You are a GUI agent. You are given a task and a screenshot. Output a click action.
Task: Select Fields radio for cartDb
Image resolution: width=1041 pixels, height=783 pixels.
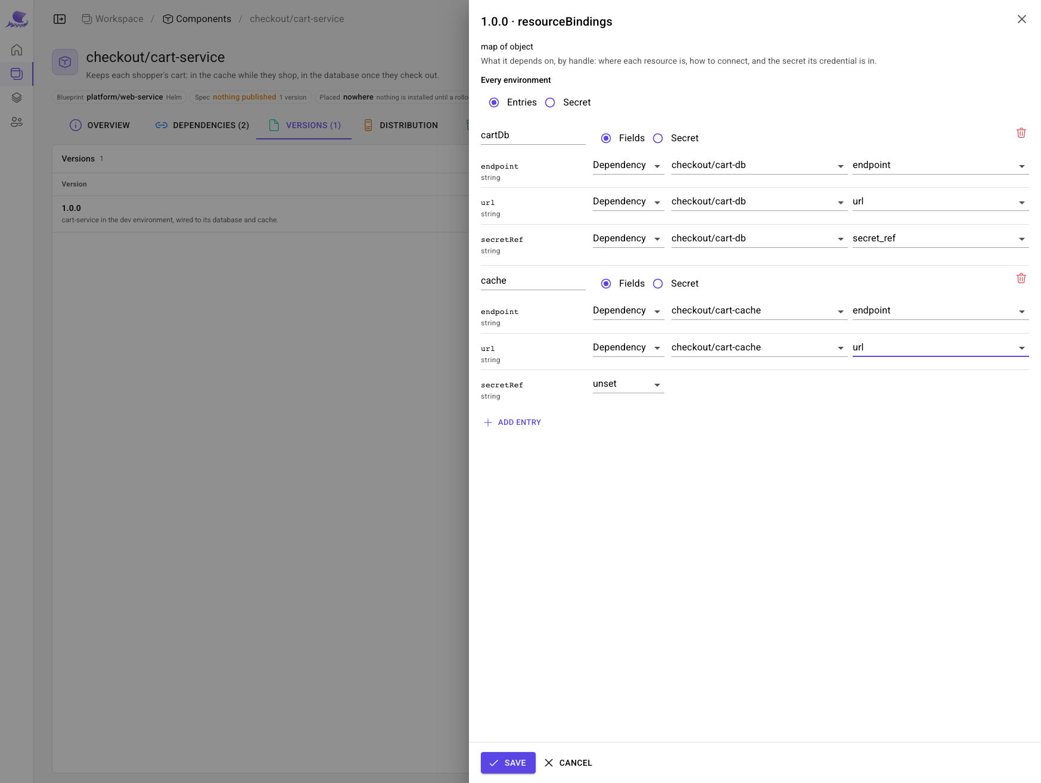(x=606, y=138)
